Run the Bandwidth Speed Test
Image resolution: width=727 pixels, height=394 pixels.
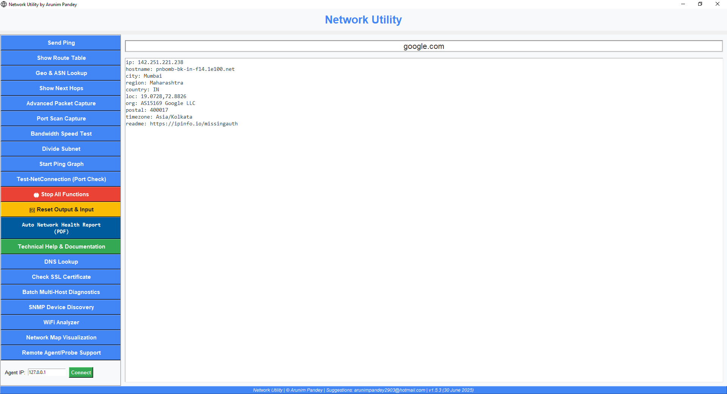point(61,133)
